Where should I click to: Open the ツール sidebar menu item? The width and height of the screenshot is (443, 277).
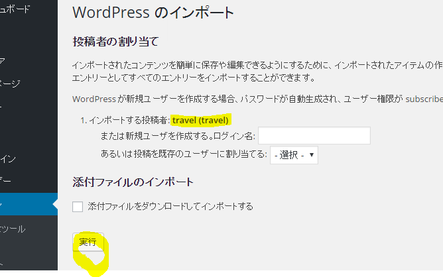pyautogui.click(x=13, y=229)
